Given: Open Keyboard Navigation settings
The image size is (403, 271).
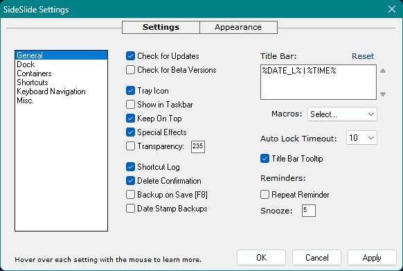Looking at the screenshot, I should coord(61,91).
